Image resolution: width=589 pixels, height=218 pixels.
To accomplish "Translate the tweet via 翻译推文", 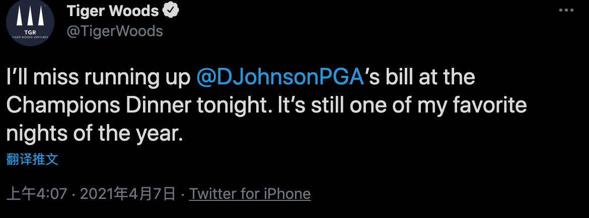I will [x=32, y=160].
